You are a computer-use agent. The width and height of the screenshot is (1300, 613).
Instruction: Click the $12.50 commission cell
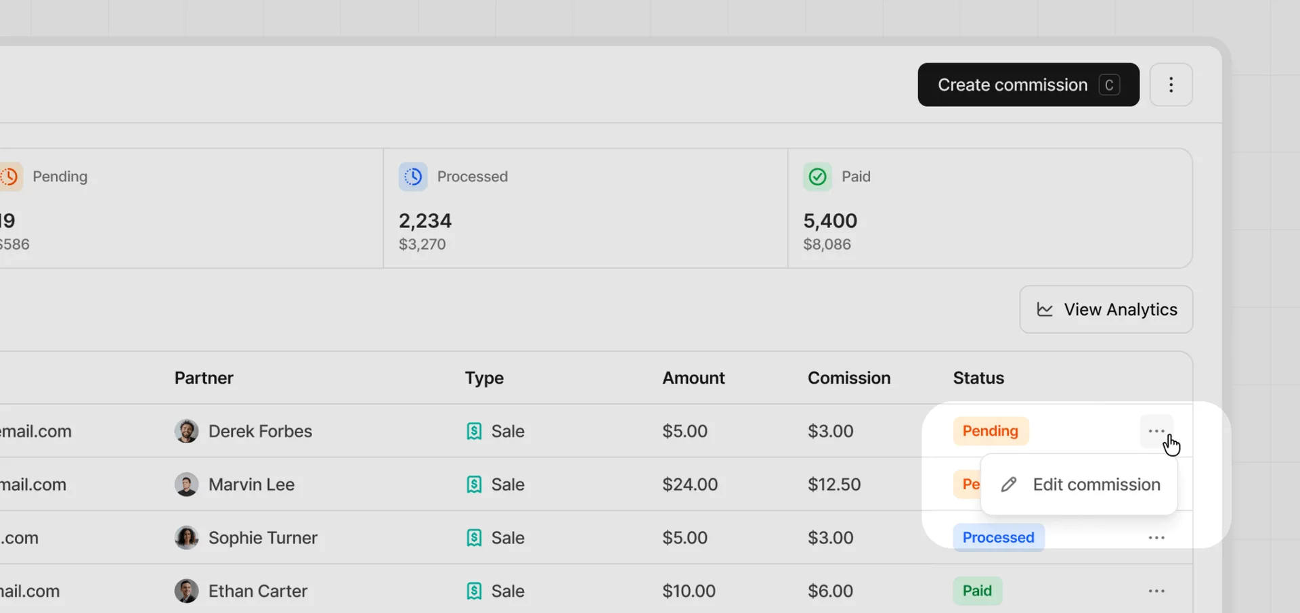(834, 484)
